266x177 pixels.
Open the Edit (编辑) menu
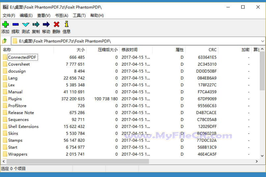pos(26,15)
